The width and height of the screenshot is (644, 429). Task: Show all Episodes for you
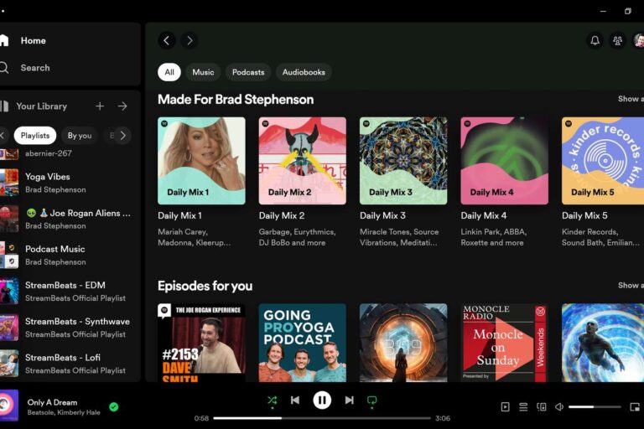(631, 286)
